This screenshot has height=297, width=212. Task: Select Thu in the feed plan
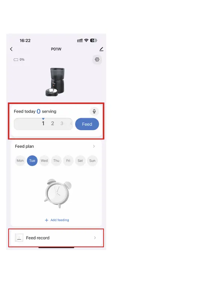click(x=56, y=160)
